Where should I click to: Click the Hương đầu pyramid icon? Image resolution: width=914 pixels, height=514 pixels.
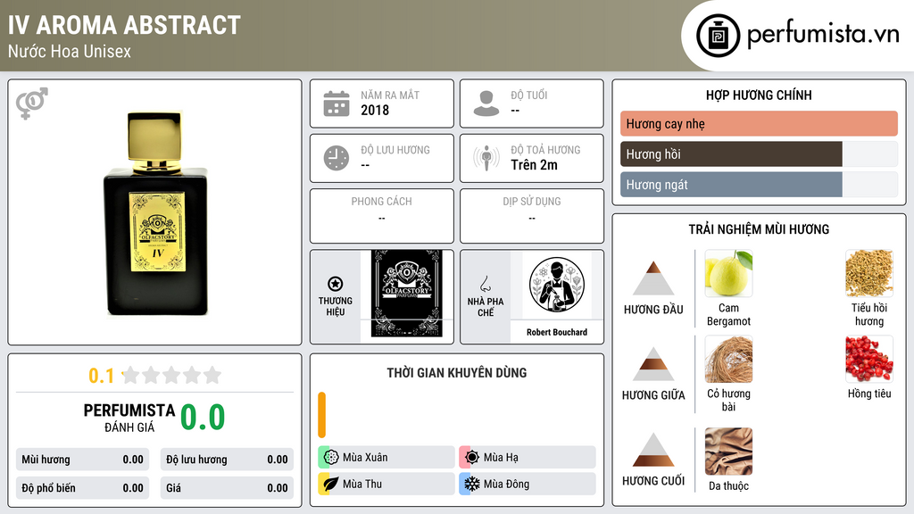pyautogui.click(x=653, y=278)
